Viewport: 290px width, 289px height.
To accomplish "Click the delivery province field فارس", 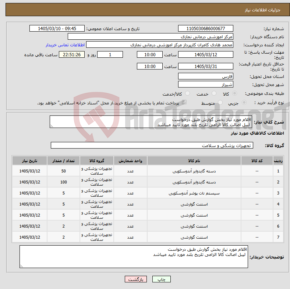I will tap(206, 76).
